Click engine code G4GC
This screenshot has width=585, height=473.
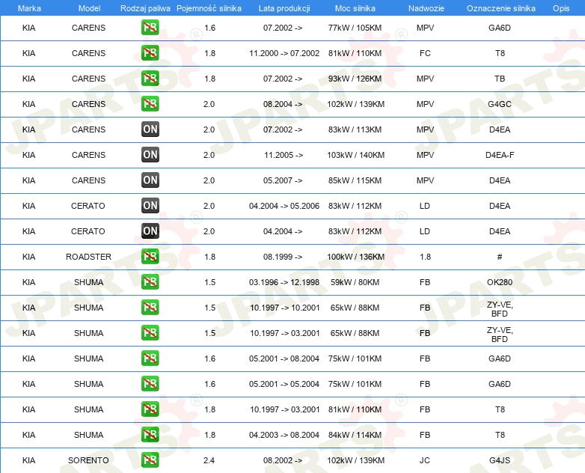pyautogui.click(x=500, y=104)
